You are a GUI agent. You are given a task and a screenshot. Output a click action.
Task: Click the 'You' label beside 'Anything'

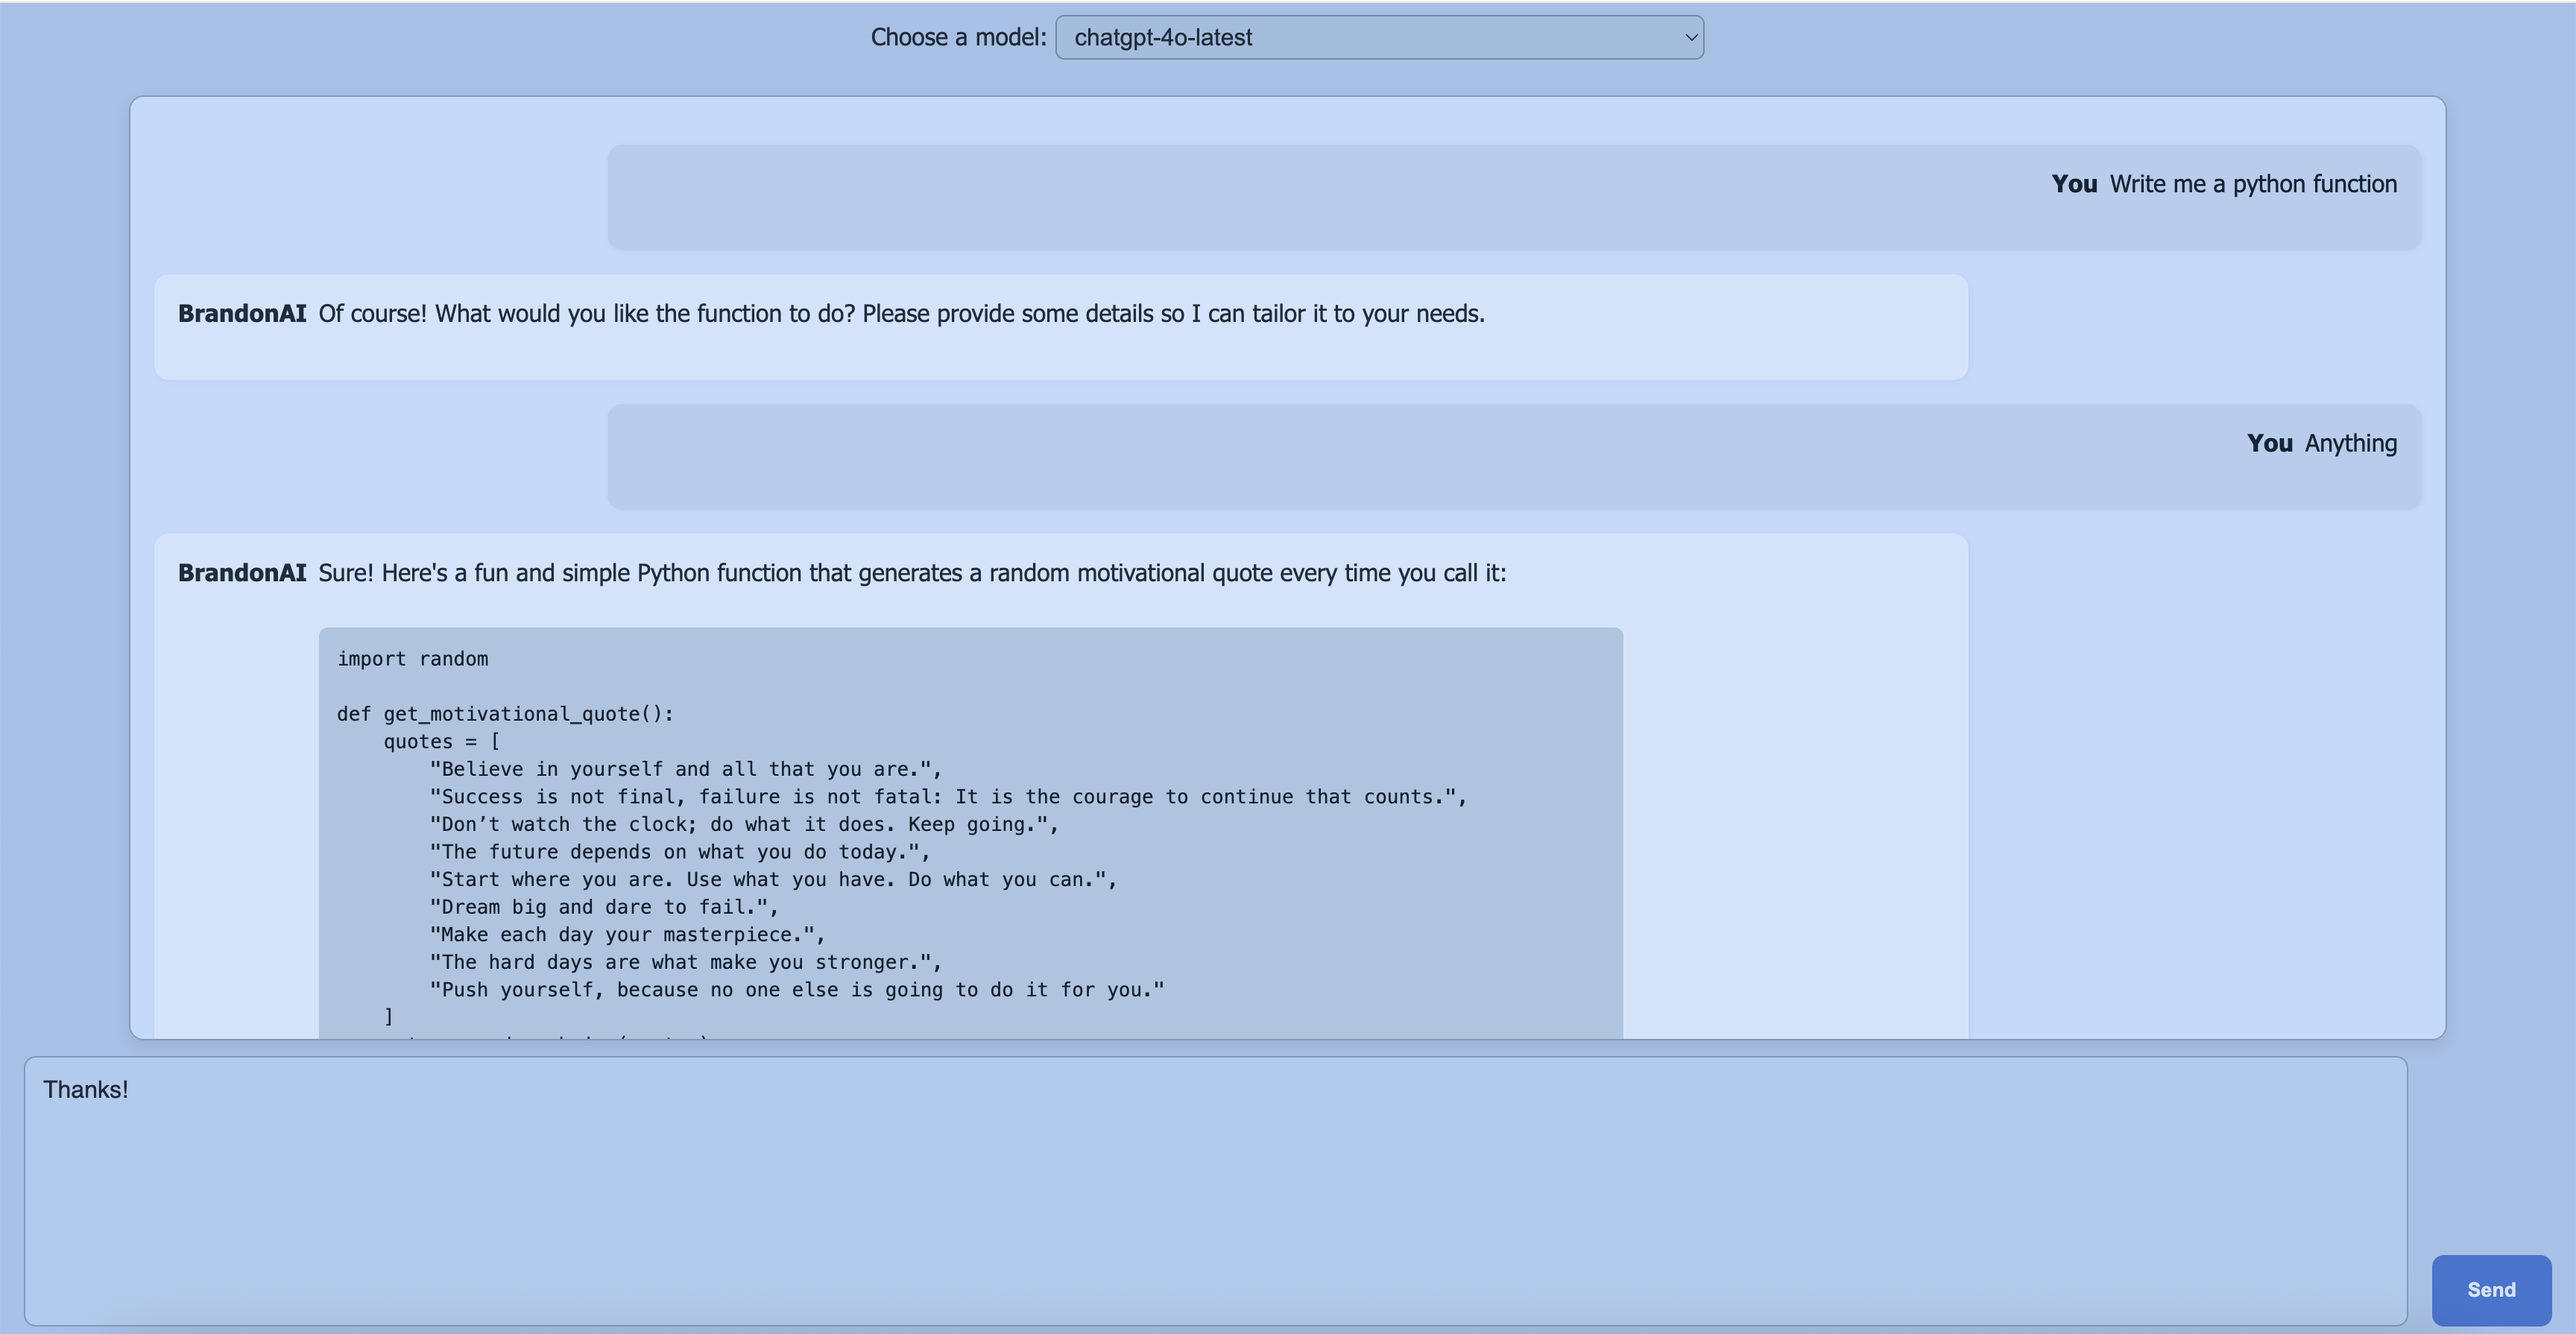click(x=2269, y=443)
